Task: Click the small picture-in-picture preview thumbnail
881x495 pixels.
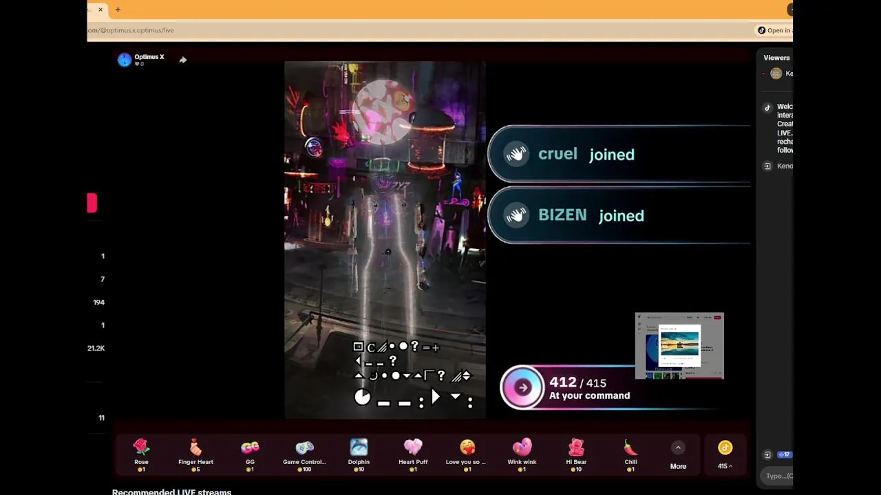Action: point(679,346)
